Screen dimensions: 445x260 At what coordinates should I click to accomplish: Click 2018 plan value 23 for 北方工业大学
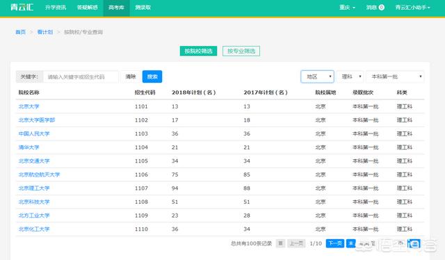click(175, 216)
